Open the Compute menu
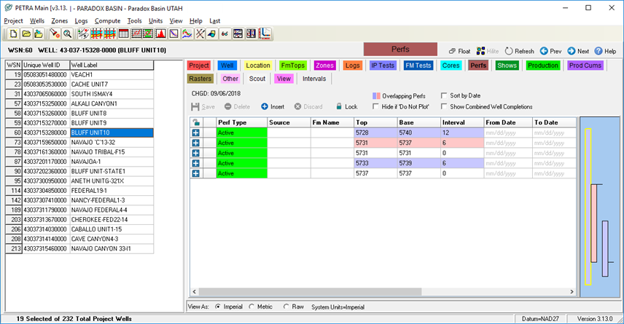 point(107,20)
